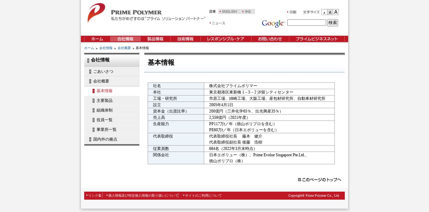
Task: Click the 684名 employee count cell
Action: 269,149
